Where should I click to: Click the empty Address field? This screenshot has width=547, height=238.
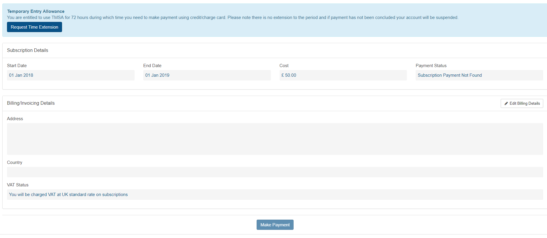click(x=275, y=139)
